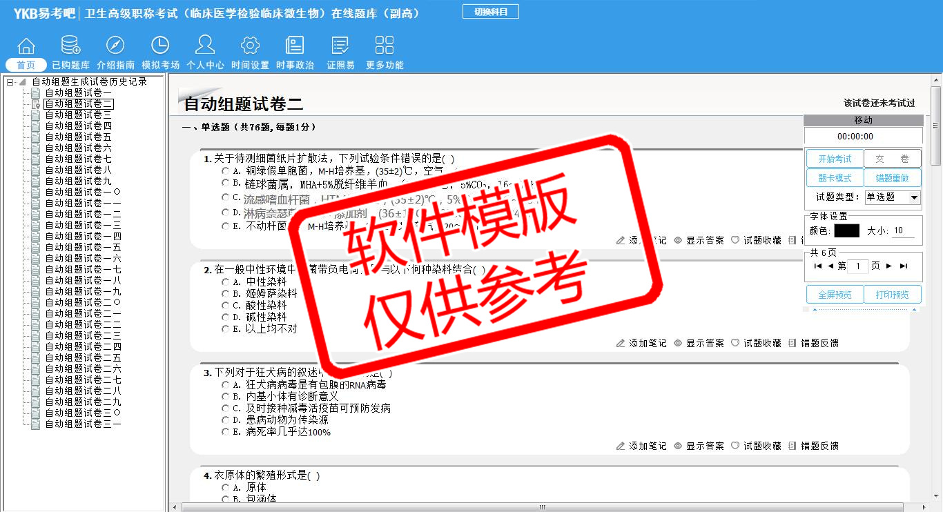The height and width of the screenshot is (512, 943).
Task: Open the 试题类型 dropdown
Action: 915,197
